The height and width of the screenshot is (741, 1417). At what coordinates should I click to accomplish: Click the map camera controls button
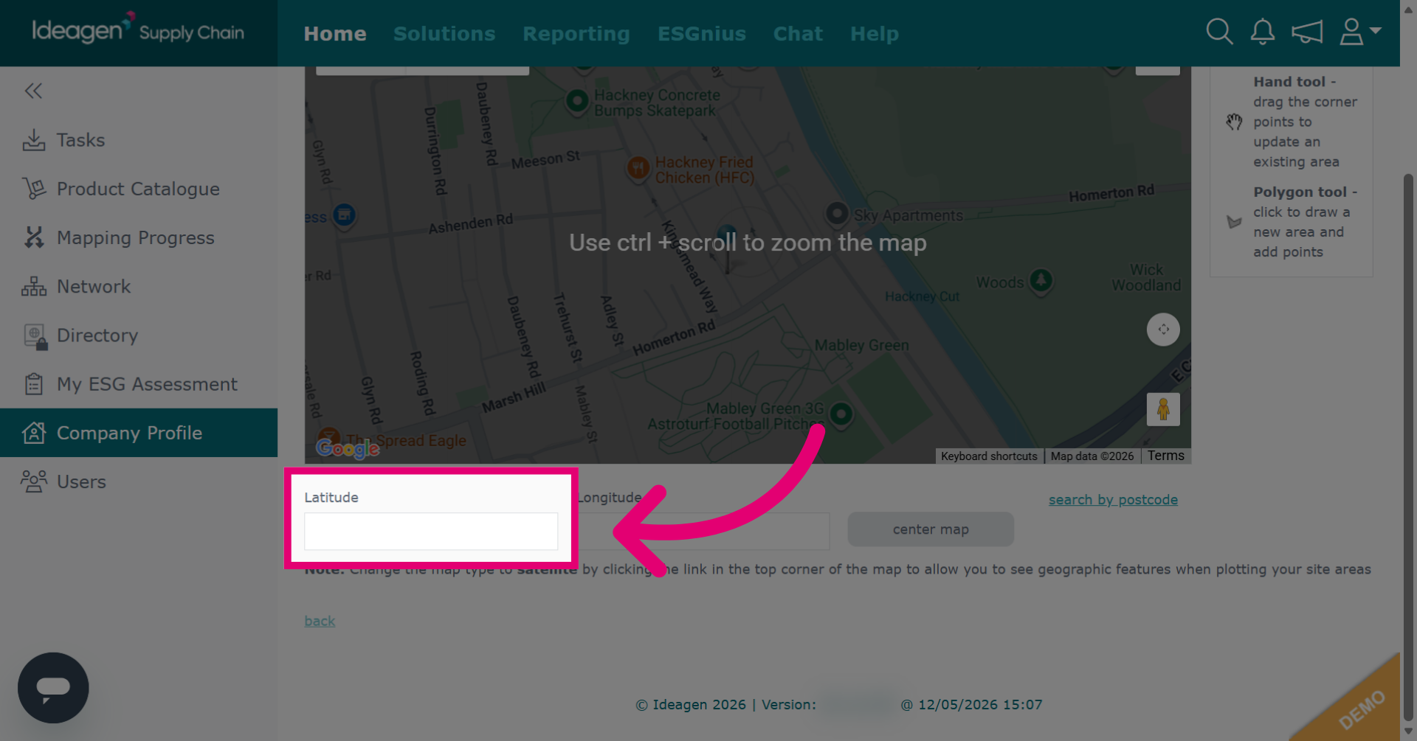click(1163, 330)
